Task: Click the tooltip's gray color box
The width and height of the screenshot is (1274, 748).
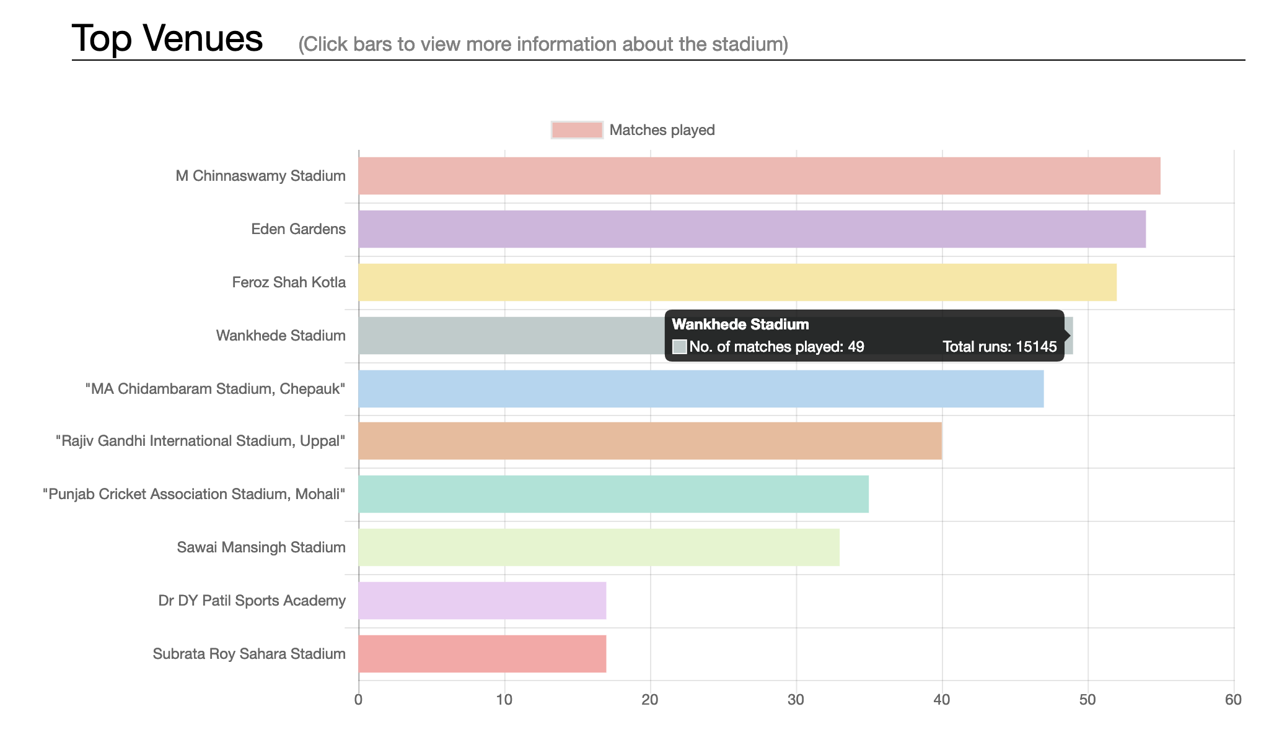Action: pyautogui.click(x=680, y=347)
